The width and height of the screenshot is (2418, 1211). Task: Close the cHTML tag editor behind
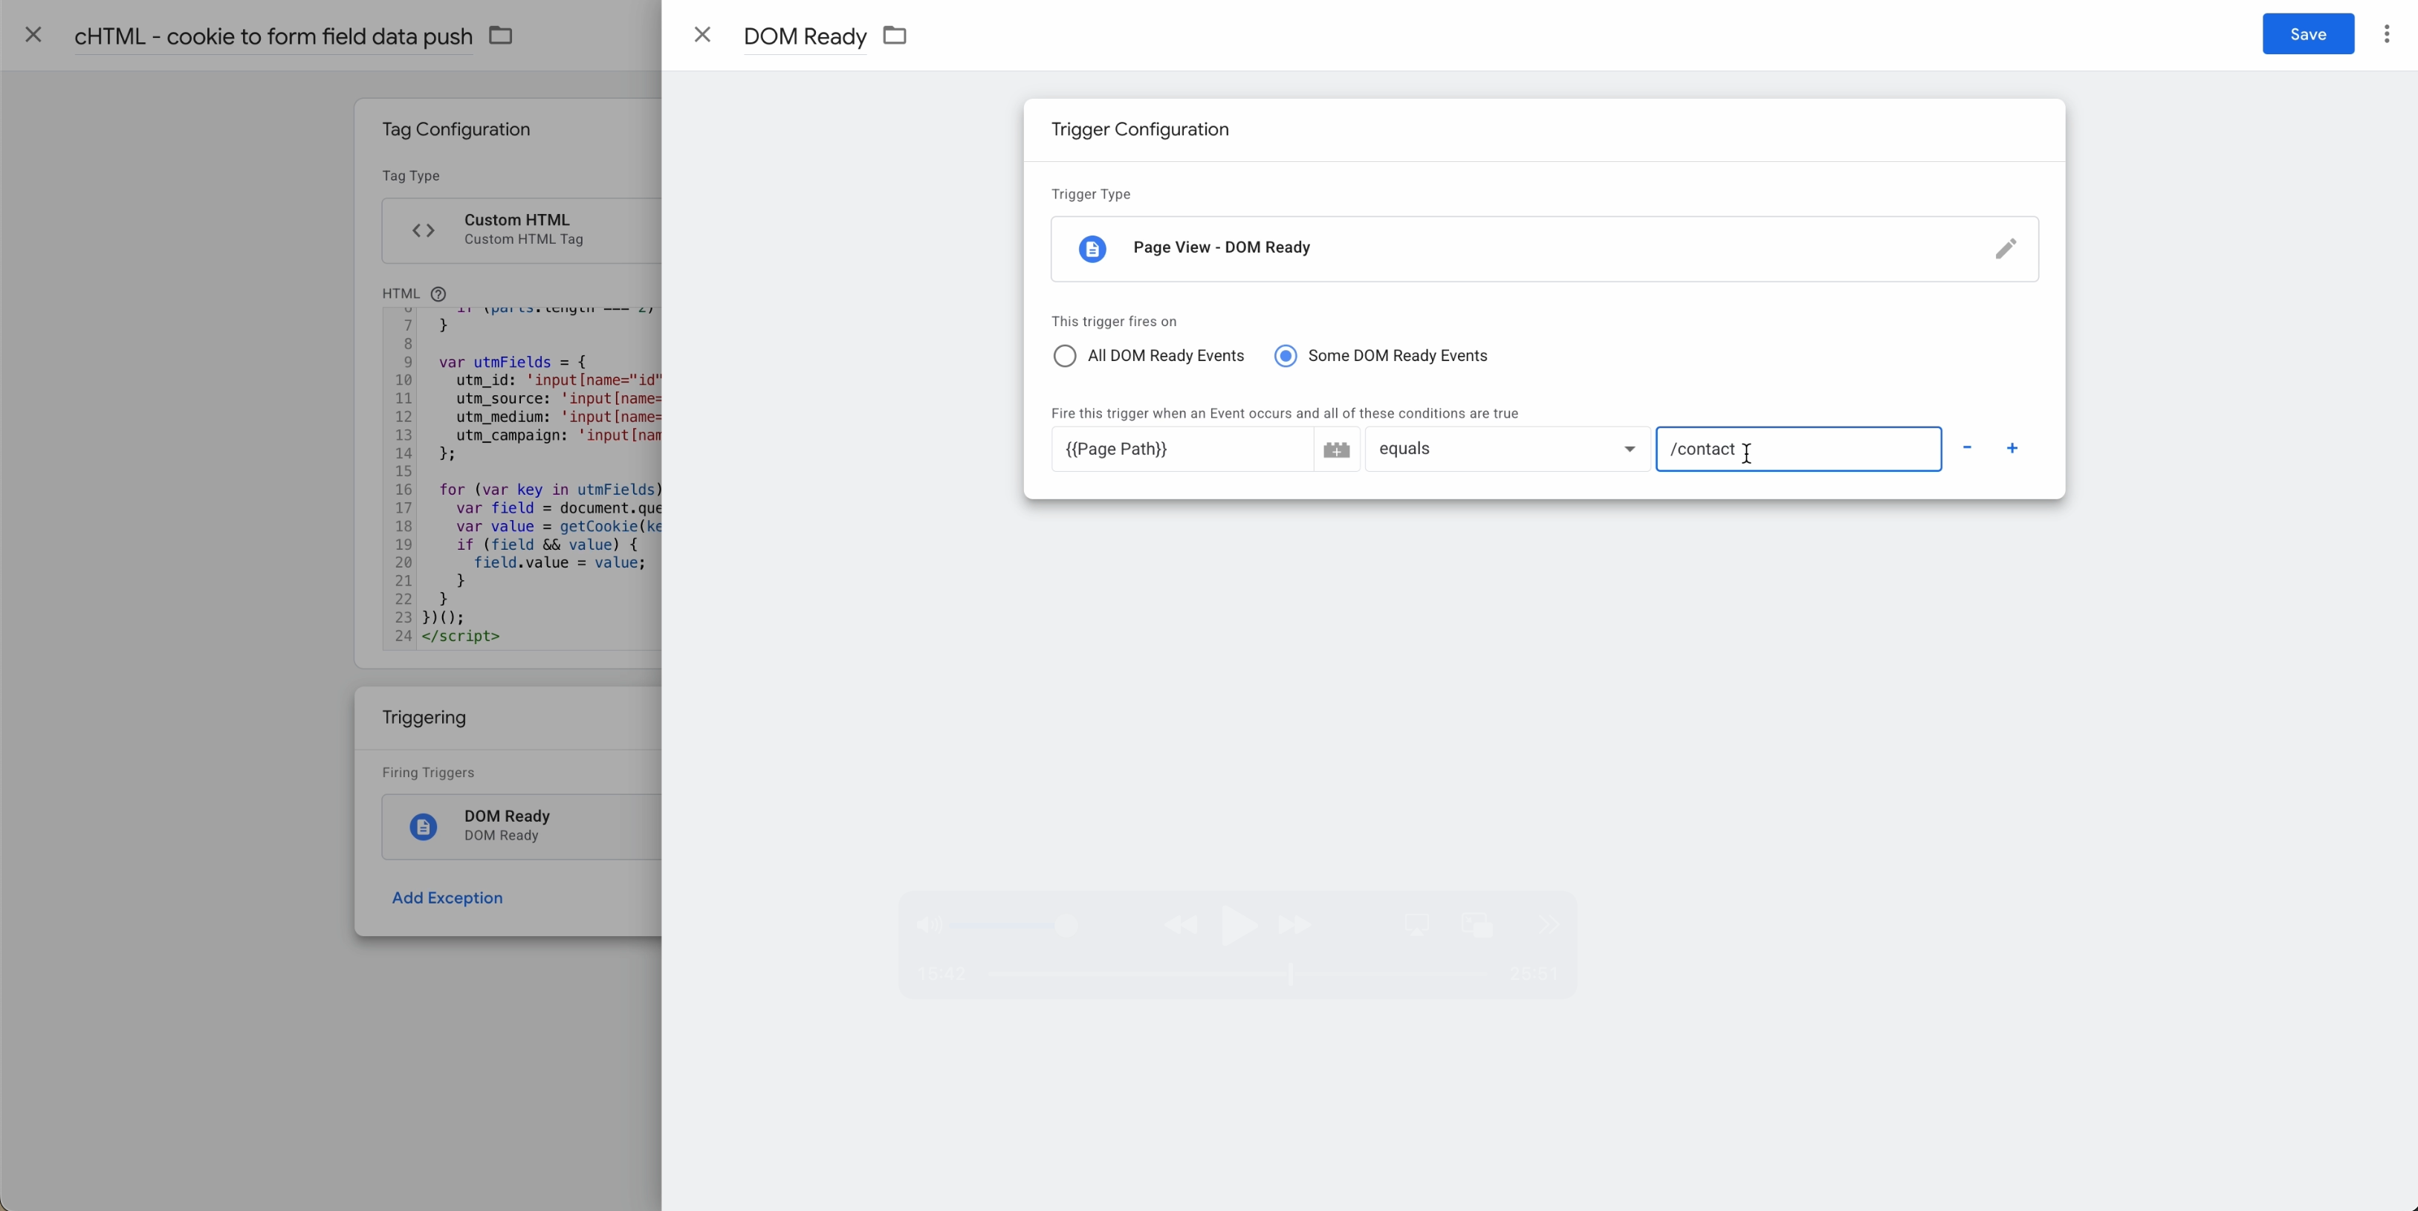[33, 35]
